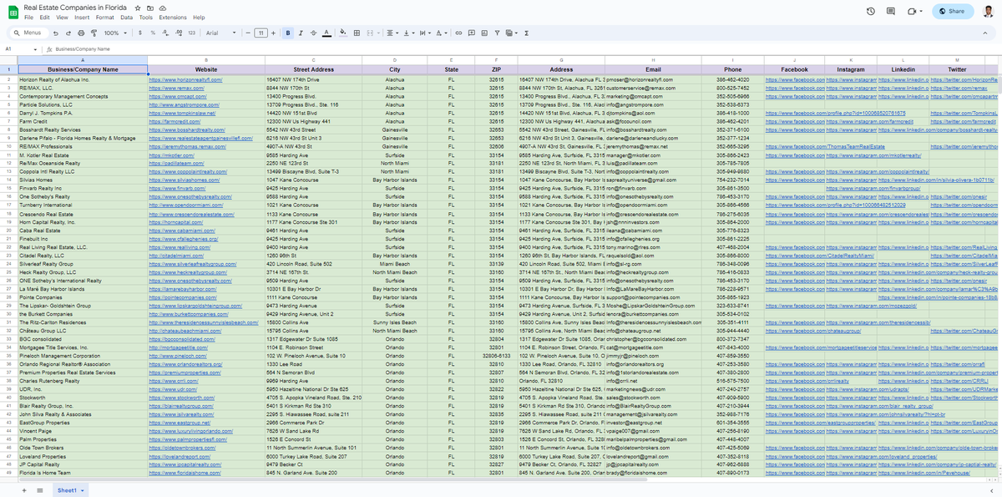
Task: Click the Redo arrow in the toolbar
Action: pyautogui.click(x=68, y=33)
